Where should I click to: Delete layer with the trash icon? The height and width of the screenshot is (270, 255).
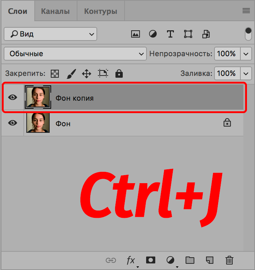pyautogui.click(x=229, y=260)
